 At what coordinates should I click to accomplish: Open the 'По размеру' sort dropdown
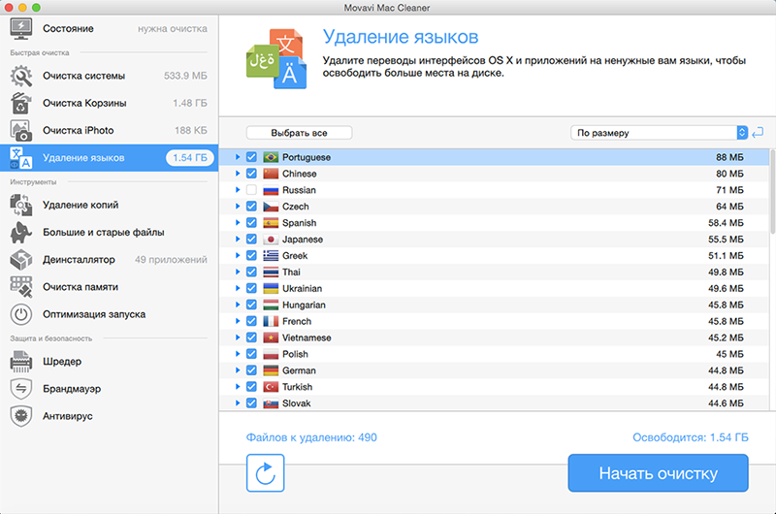coord(660,133)
